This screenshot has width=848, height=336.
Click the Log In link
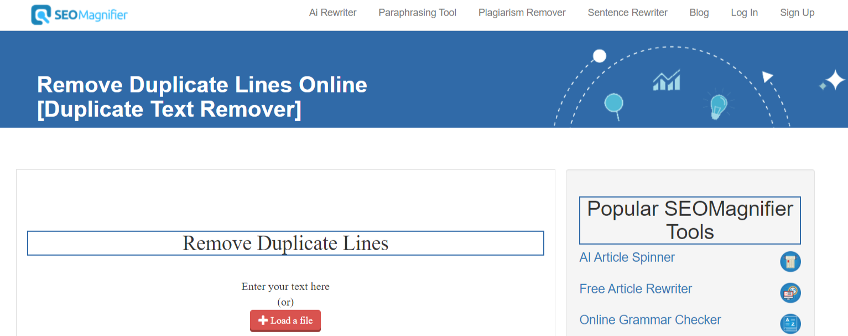click(744, 13)
